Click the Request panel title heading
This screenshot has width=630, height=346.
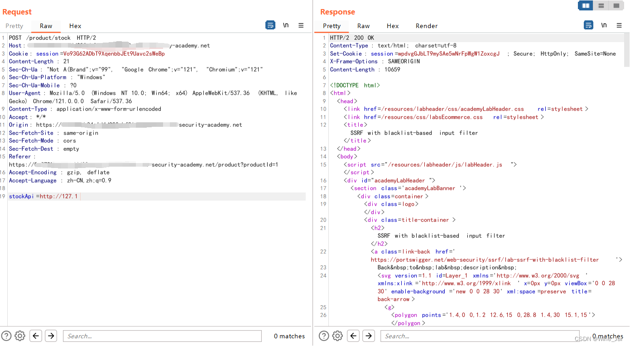17,12
